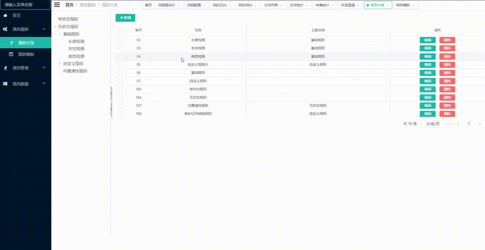Click 删除 button for row 53 非空检测

click(447, 48)
